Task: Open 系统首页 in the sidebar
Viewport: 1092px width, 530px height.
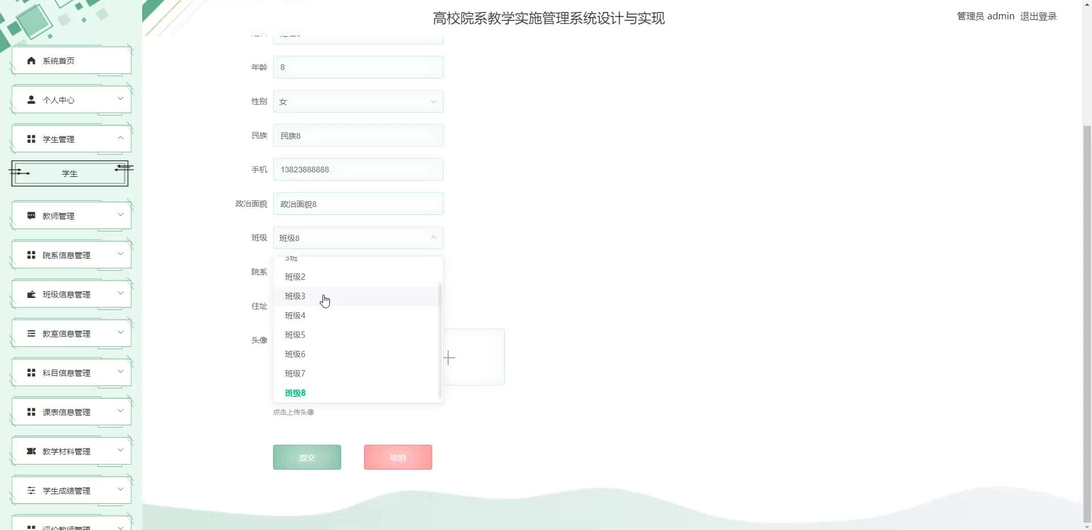Action: (x=71, y=61)
